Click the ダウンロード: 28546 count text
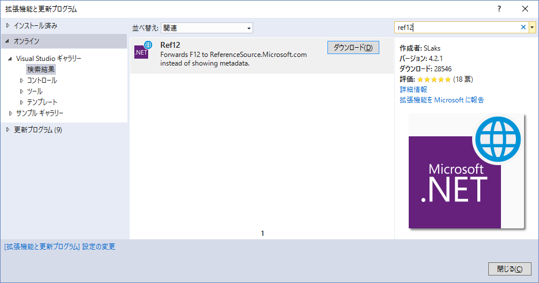This screenshot has height=283, width=539. click(x=425, y=68)
